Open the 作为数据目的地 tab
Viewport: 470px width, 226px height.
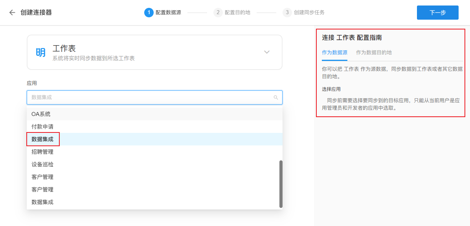tap(374, 53)
